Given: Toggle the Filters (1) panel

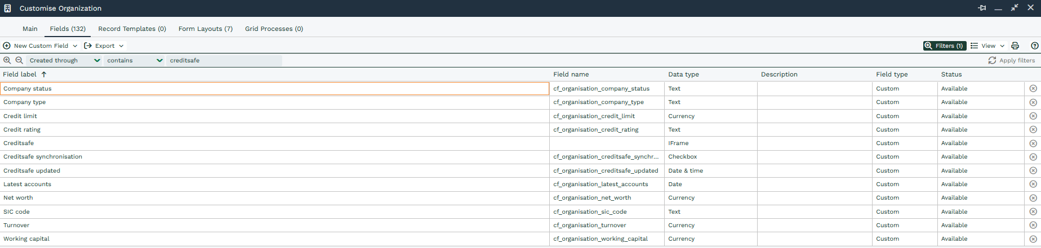Looking at the screenshot, I should [944, 46].
